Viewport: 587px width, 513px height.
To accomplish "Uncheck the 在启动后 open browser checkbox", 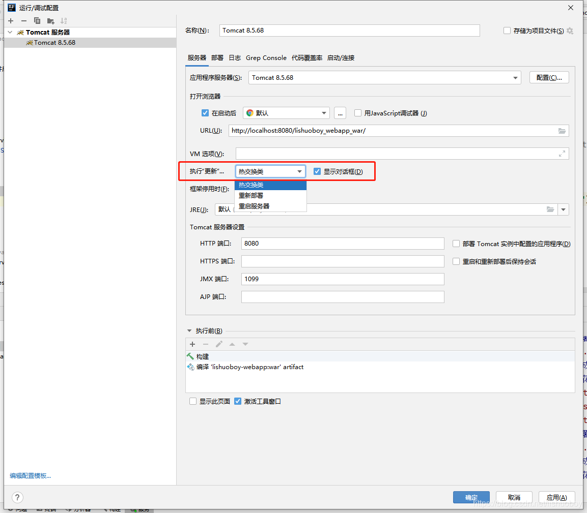I will [x=205, y=113].
